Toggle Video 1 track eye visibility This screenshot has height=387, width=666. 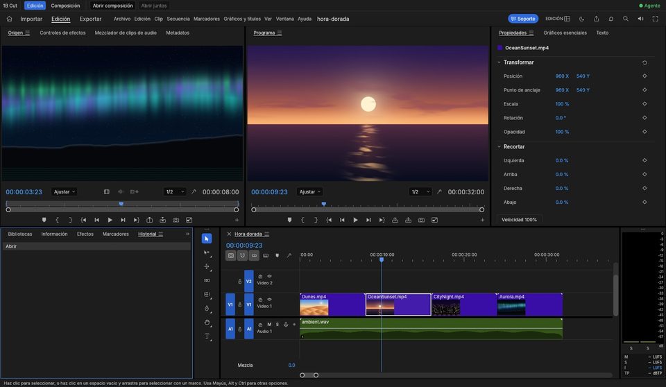tap(269, 300)
